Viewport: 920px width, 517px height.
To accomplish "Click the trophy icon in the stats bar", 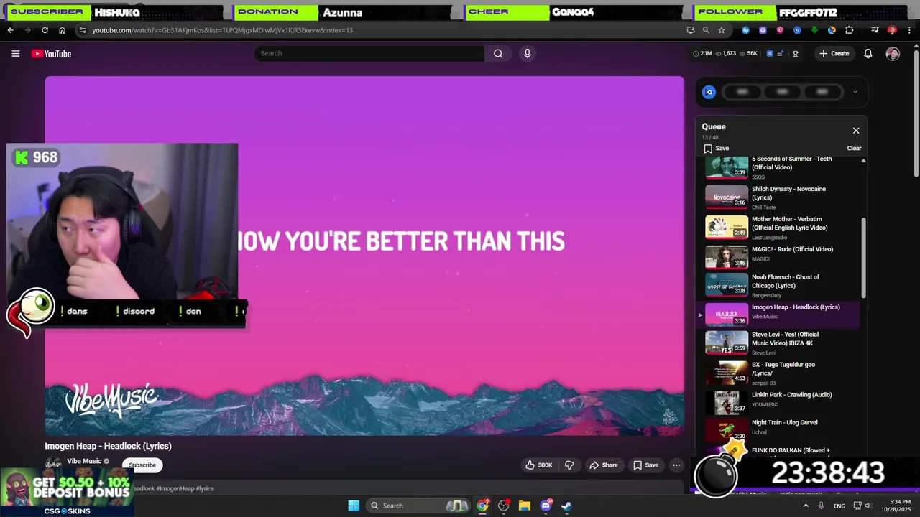I will coord(795,53).
